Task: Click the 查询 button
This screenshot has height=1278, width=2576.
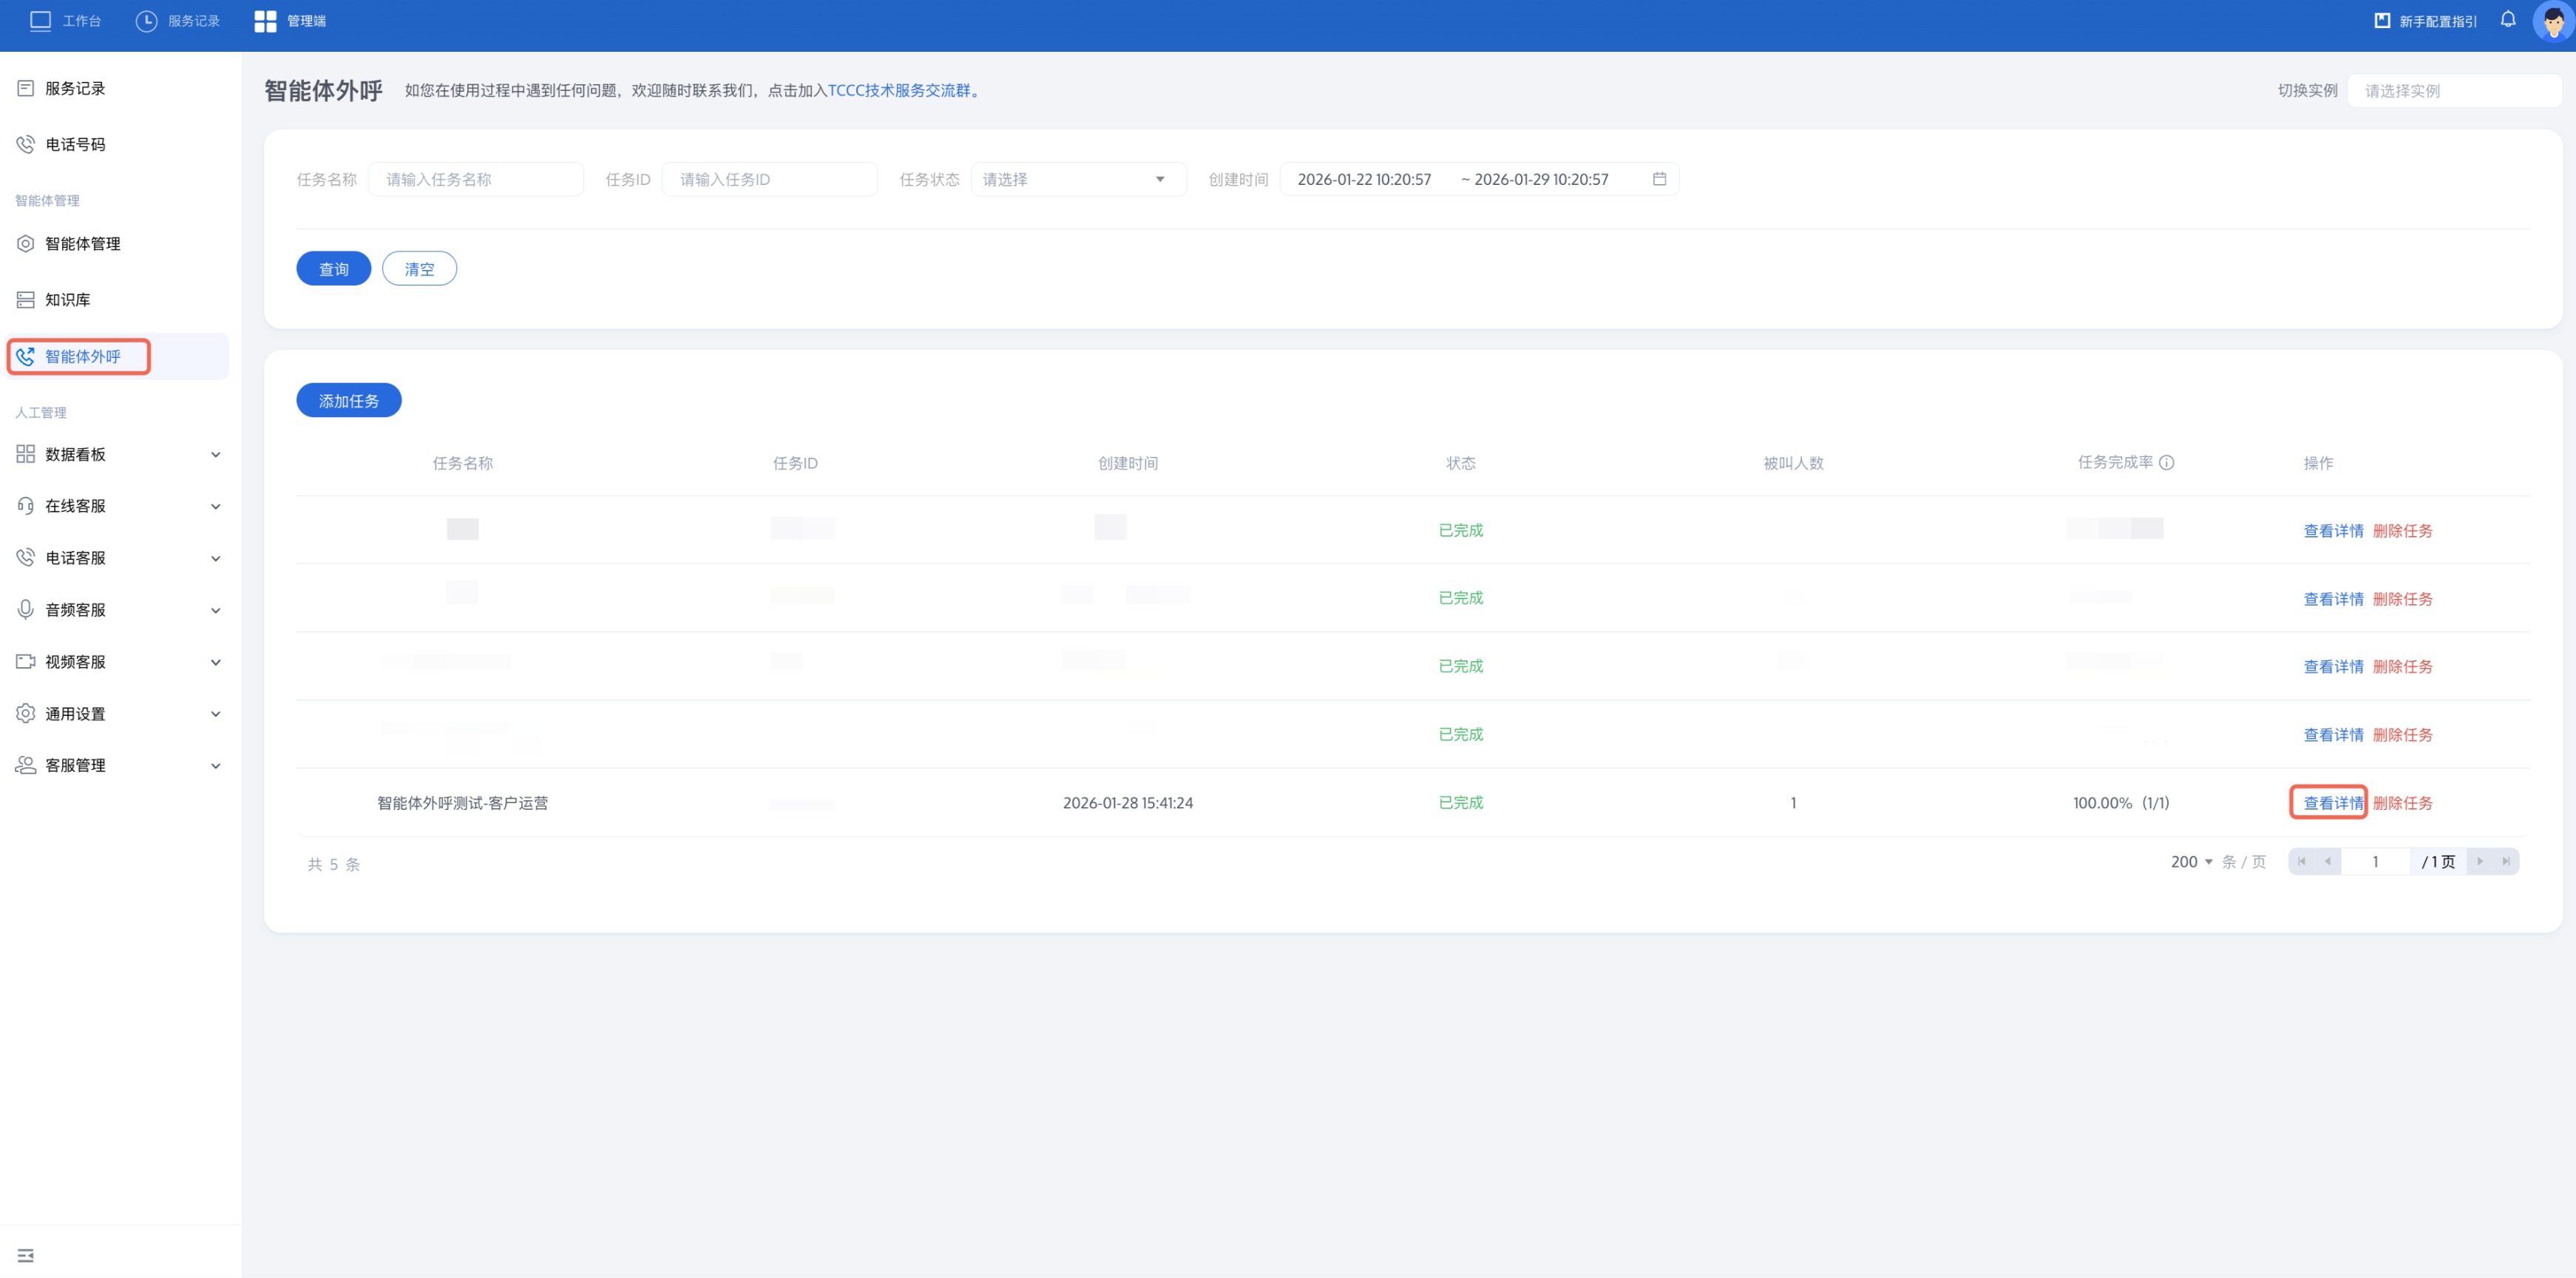Action: click(333, 269)
